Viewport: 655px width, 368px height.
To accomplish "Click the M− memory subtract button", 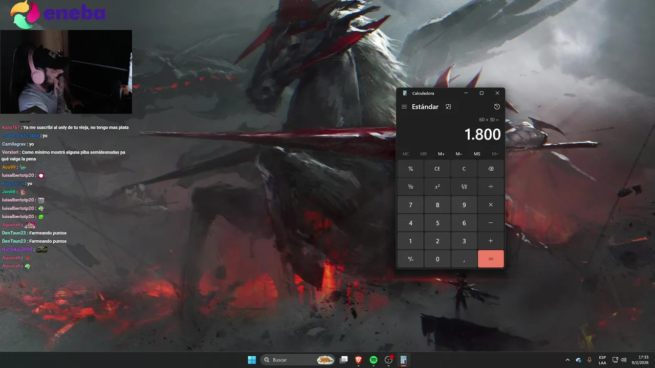I will pos(459,154).
